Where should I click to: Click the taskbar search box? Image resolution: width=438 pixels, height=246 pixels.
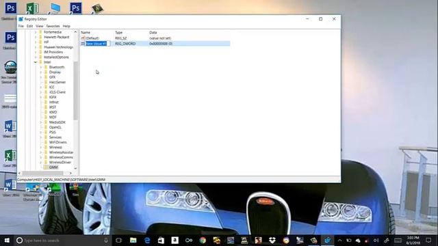[x=62, y=240]
